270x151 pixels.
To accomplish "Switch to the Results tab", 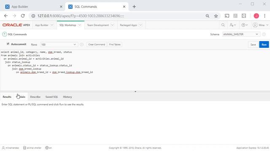I will (7, 97).
